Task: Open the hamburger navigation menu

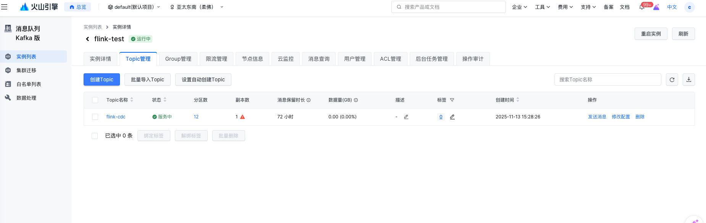Action: pos(4,7)
